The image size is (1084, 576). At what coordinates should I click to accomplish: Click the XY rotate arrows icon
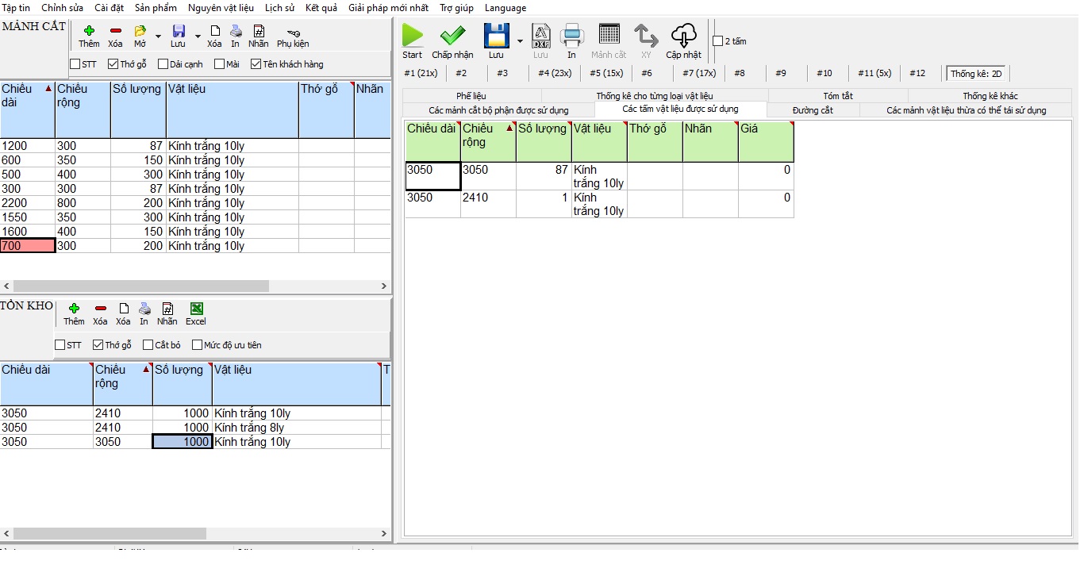point(646,36)
